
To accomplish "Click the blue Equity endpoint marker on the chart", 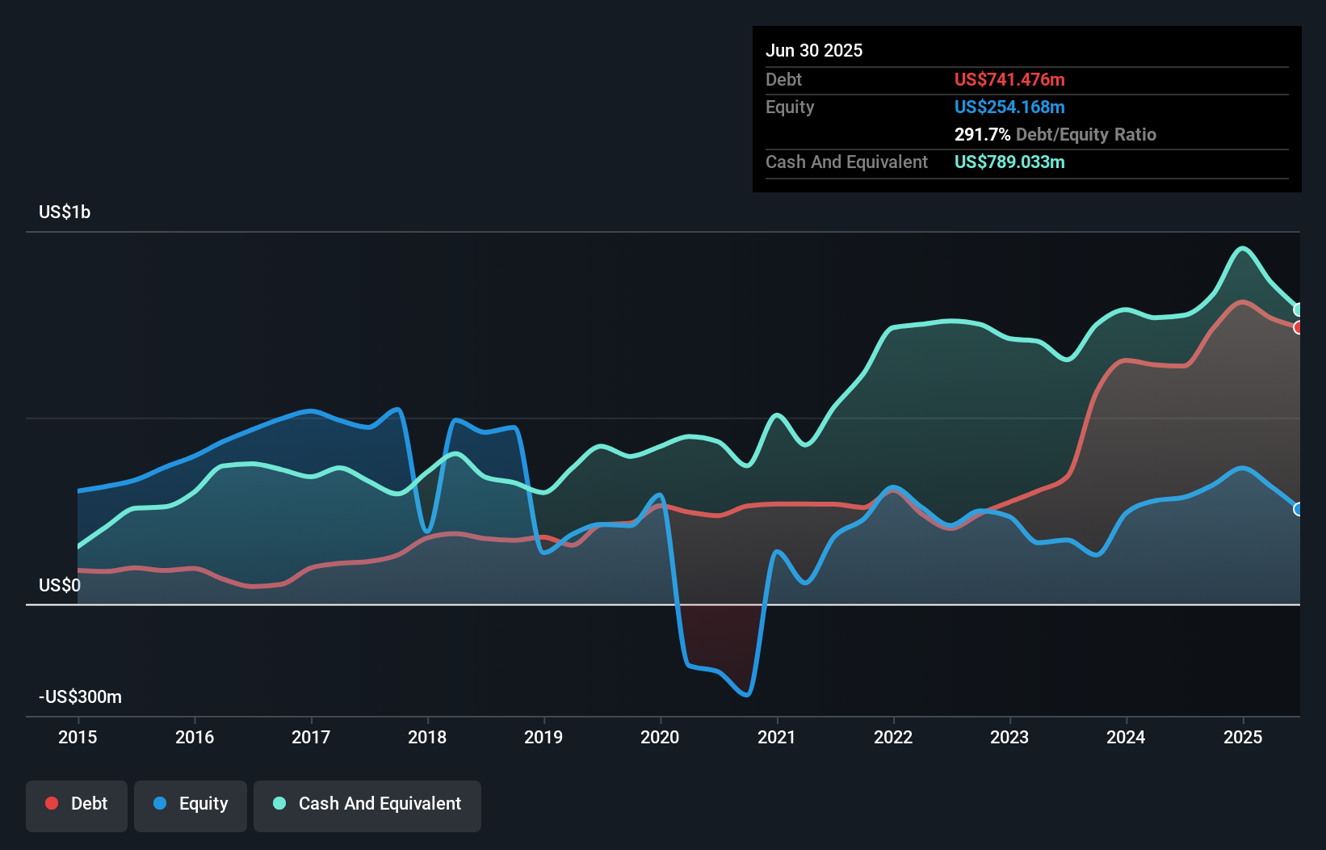I will pyautogui.click(x=1298, y=509).
